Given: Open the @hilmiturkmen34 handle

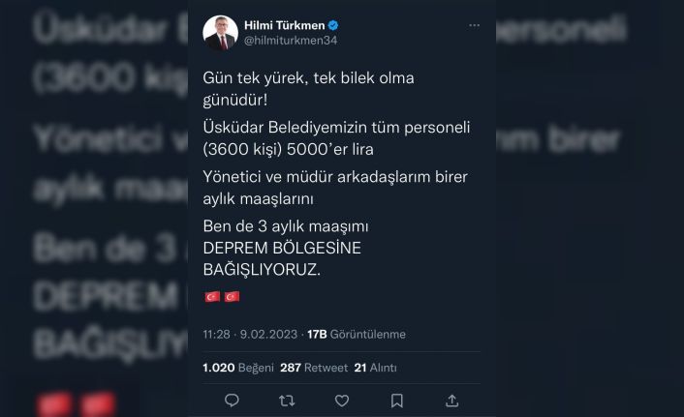Looking at the screenshot, I should [291, 41].
